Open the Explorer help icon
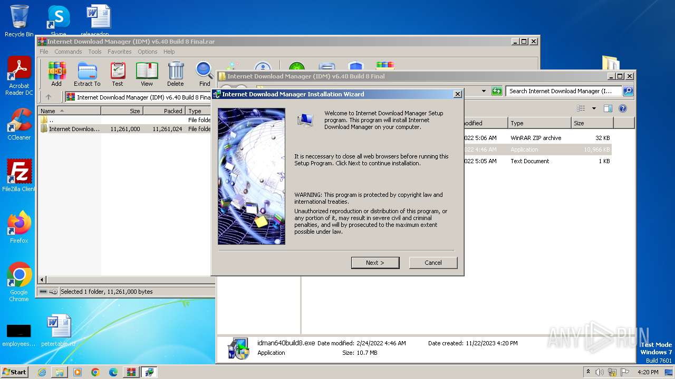The height and width of the screenshot is (379, 675). click(623, 108)
